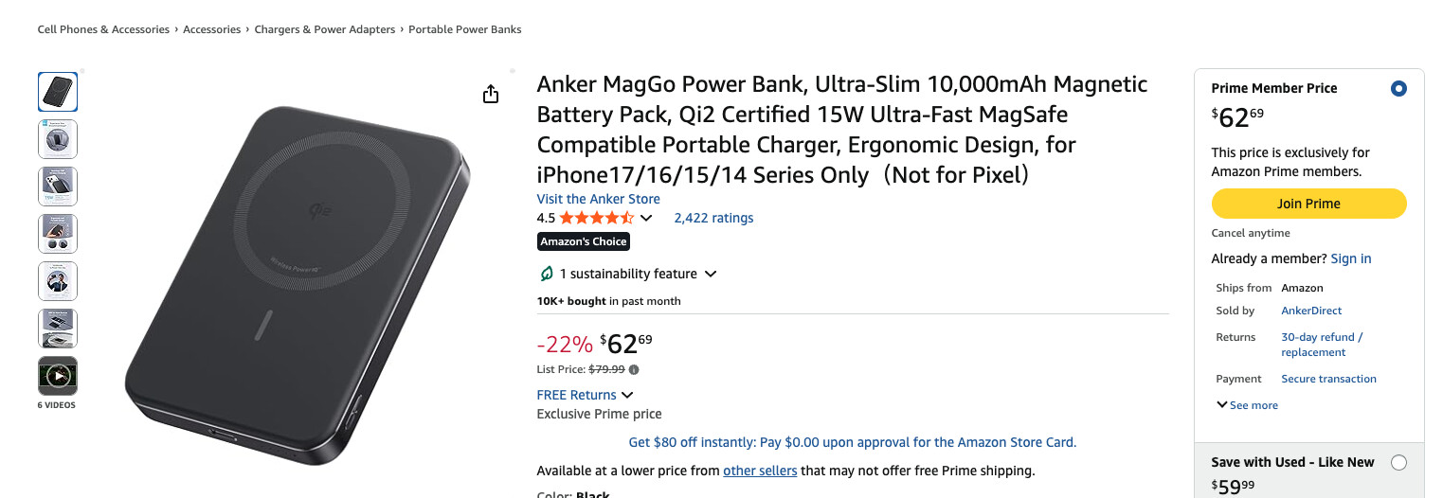1443x498 pixels.
Task: Select the Prime Member Price radio button
Action: pos(1398,89)
